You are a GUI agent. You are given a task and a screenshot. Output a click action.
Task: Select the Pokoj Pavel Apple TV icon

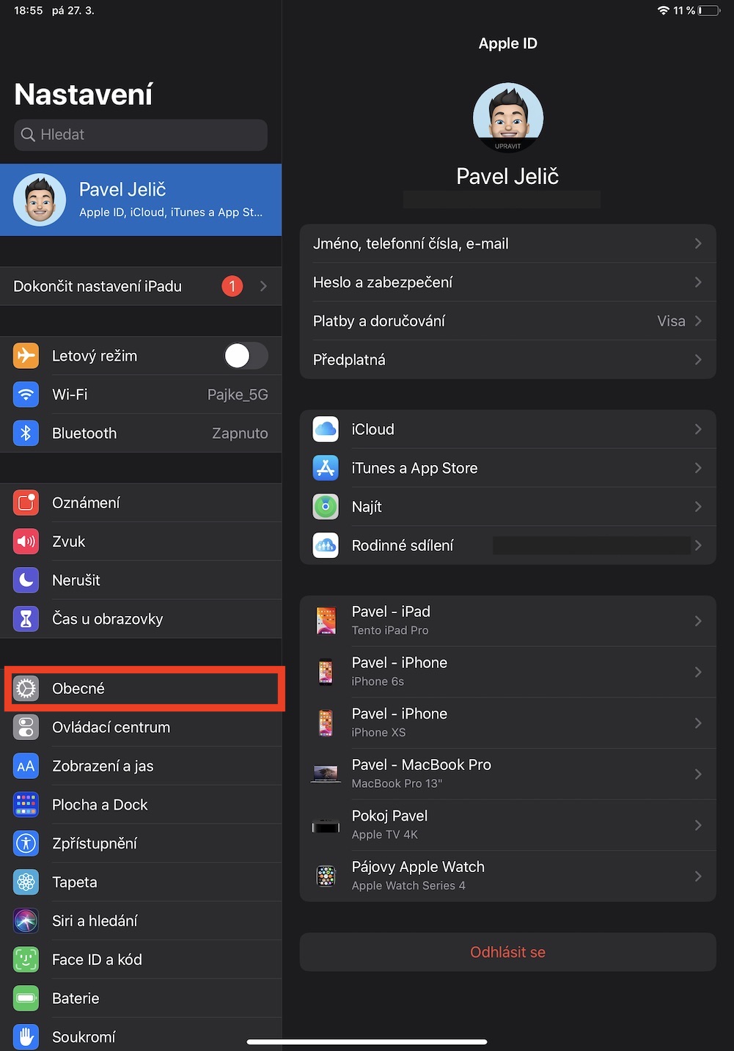coord(326,827)
